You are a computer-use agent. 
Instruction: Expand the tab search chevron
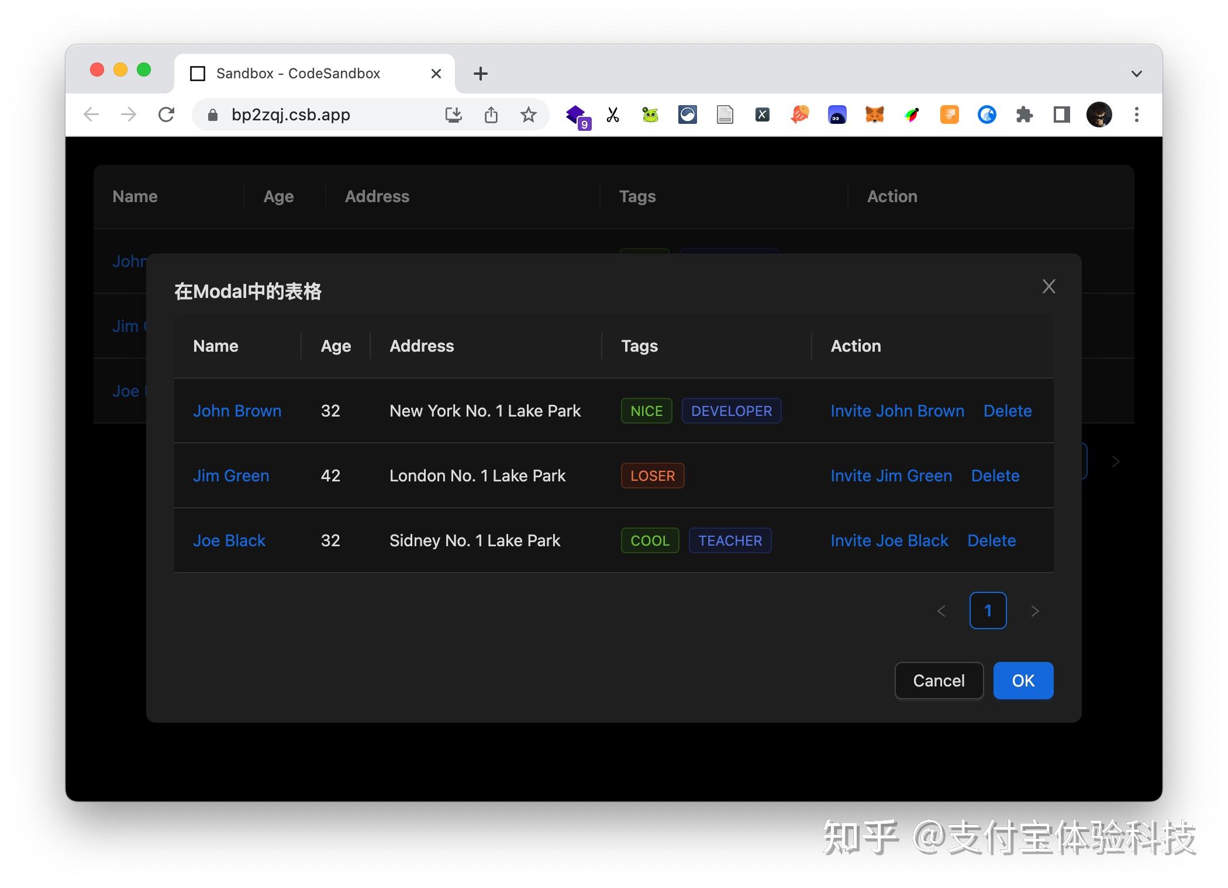coord(1136,74)
